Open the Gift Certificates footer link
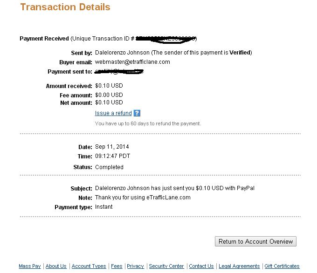 (282, 266)
